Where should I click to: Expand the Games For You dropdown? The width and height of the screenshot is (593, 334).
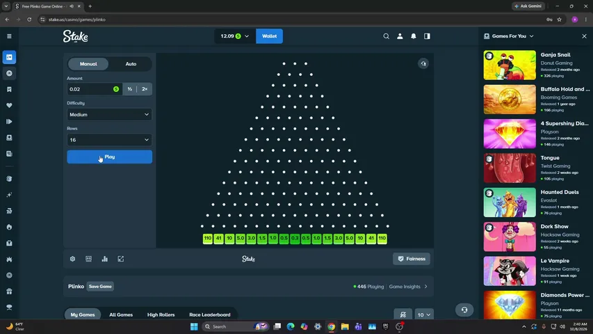(509, 36)
